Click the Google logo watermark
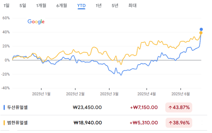The image size is (212, 133). 36,21
